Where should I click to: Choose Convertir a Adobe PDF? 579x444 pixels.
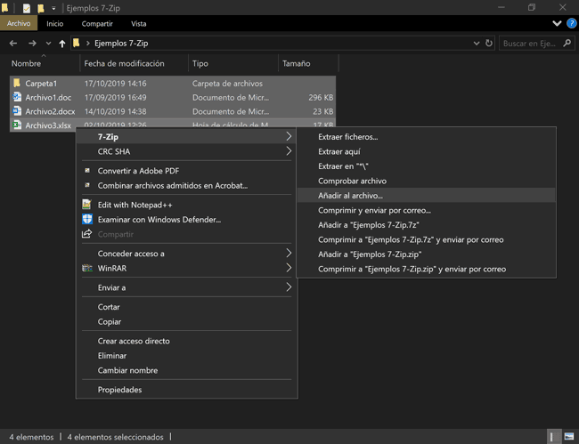point(138,171)
